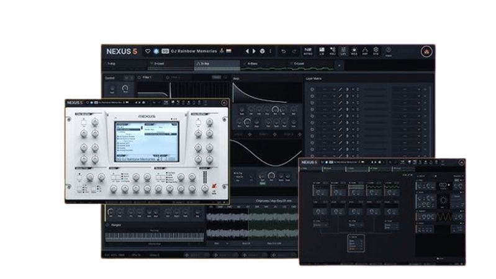
Task: Open the LIB library view
Action: 322,51
